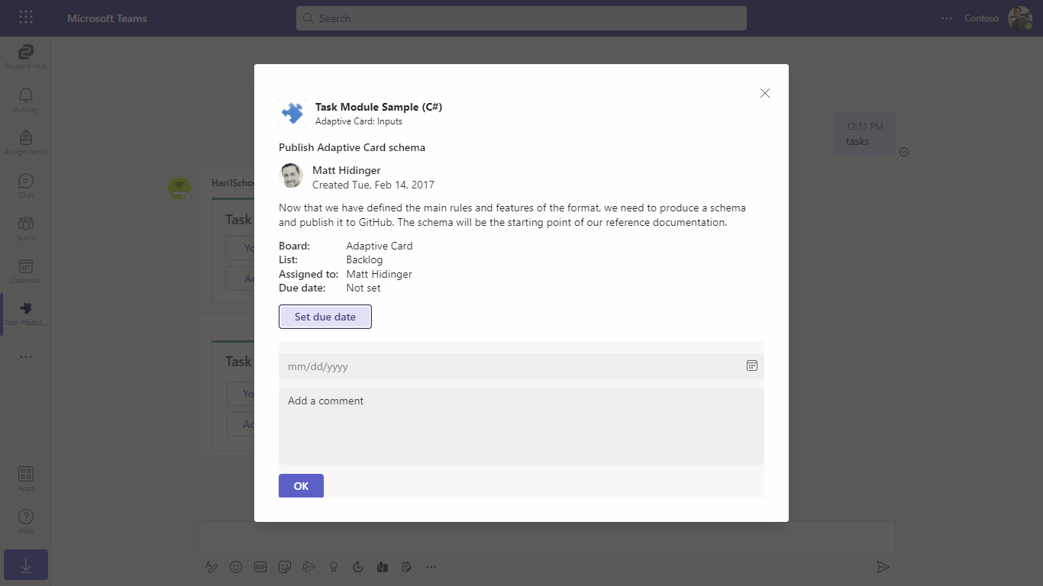Show more apps ellipsis in the sidebar
1043x586 pixels.
pos(25,356)
